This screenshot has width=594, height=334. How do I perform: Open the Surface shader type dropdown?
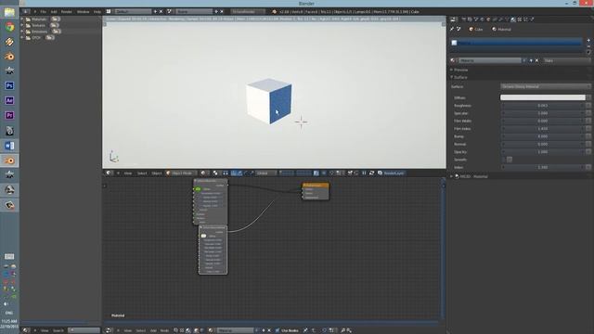545,86
